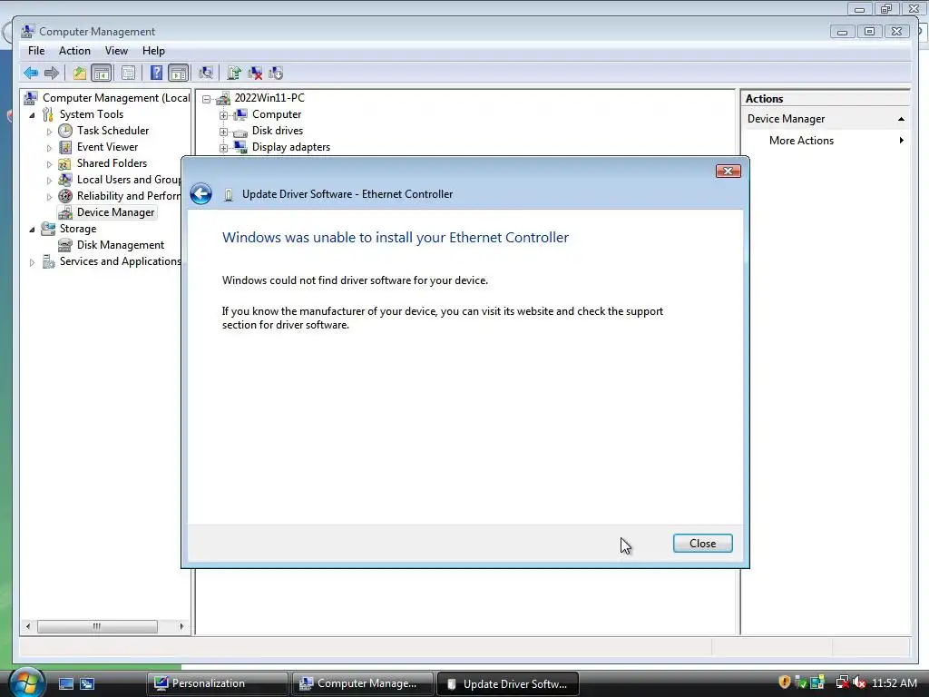Select Device Manager in console tree
Viewport: 929px width, 697px height.
tap(115, 212)
